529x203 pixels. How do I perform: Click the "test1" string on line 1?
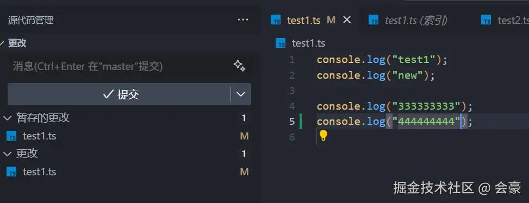(x=414, y=60)
